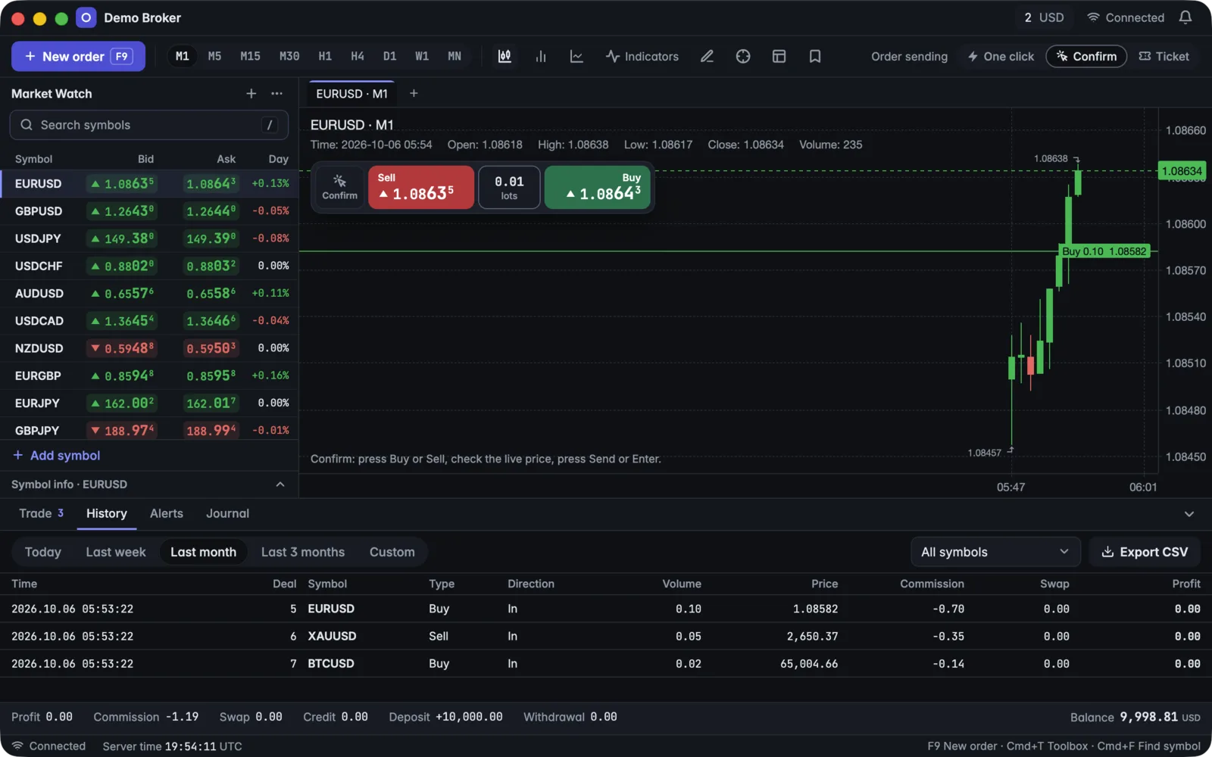Add symbol with Market Watch plus icon

[x=251, y=93]
